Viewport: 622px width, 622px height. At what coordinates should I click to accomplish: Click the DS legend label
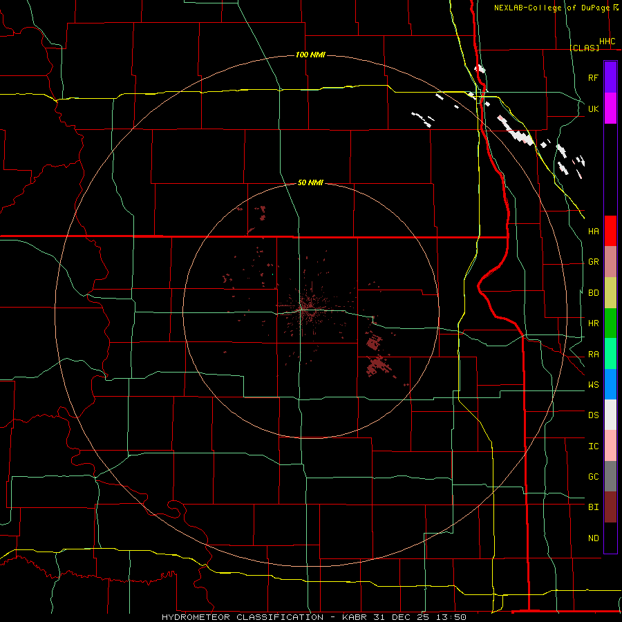[593, 415]
